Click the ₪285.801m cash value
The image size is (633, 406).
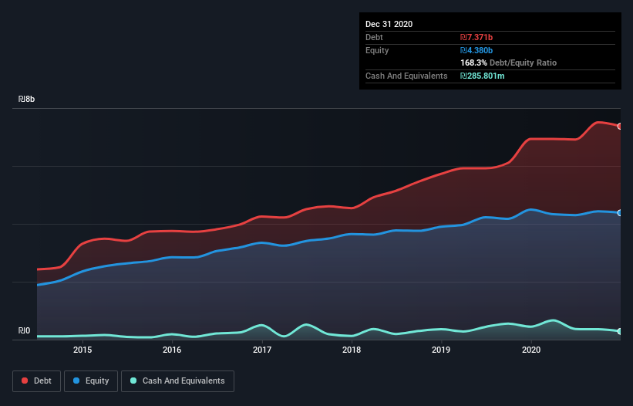point(483,76)
